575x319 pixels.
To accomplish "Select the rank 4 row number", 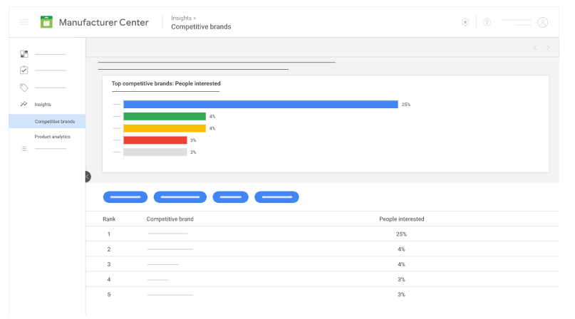I will click(x=109, y=279).
